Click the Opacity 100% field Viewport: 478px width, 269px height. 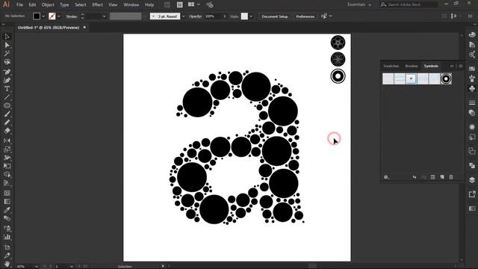click(x=213, y=16)
